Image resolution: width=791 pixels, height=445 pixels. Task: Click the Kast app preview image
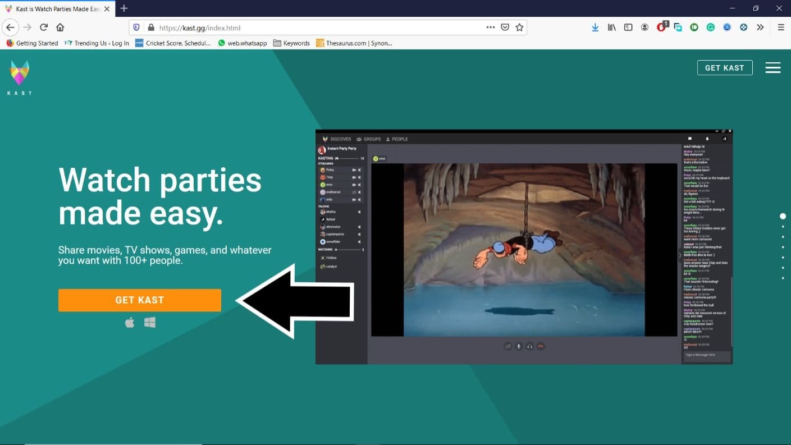[x=524, y=247]
